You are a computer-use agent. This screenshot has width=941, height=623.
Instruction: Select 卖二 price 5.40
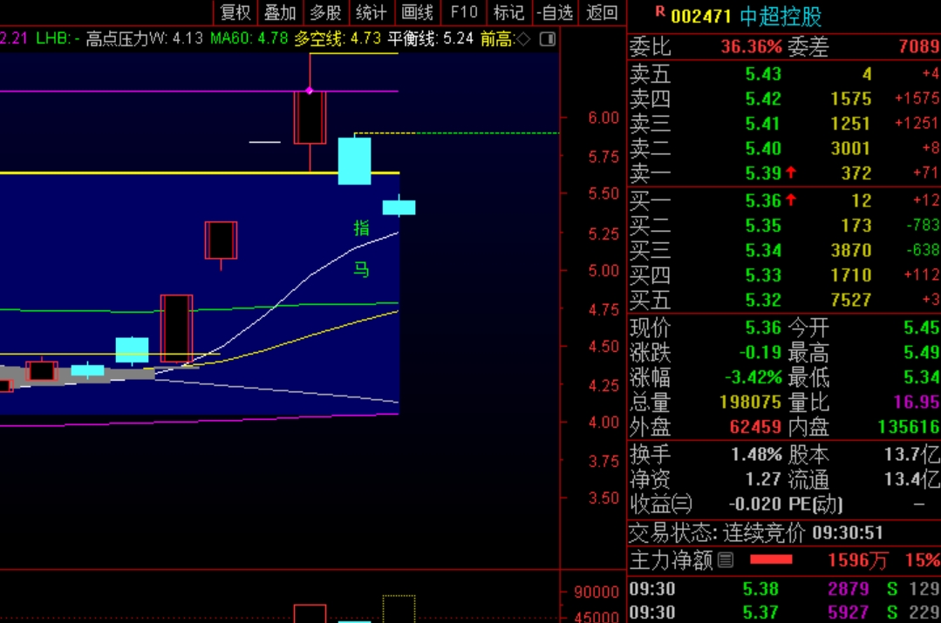pos(763,148)
